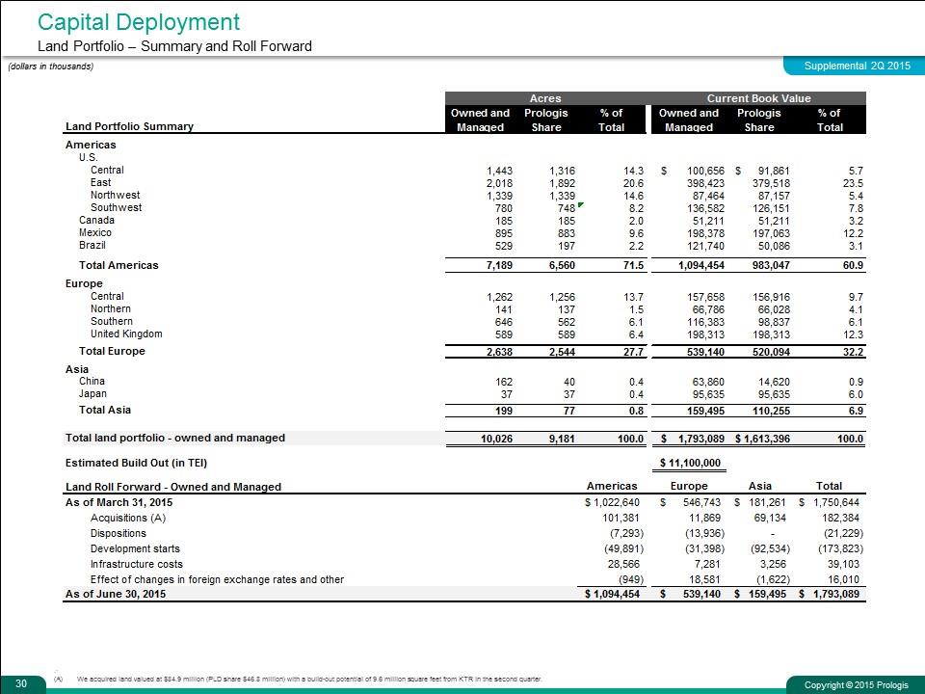
Task: Click the Canada row label
Action: pos(96,220)
